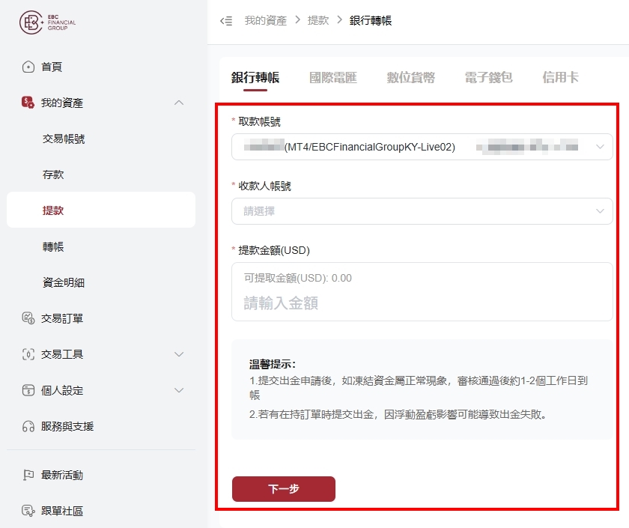
Task: Click the 個人設定 icon in sidebar
Action: click(x=28, y=390)
